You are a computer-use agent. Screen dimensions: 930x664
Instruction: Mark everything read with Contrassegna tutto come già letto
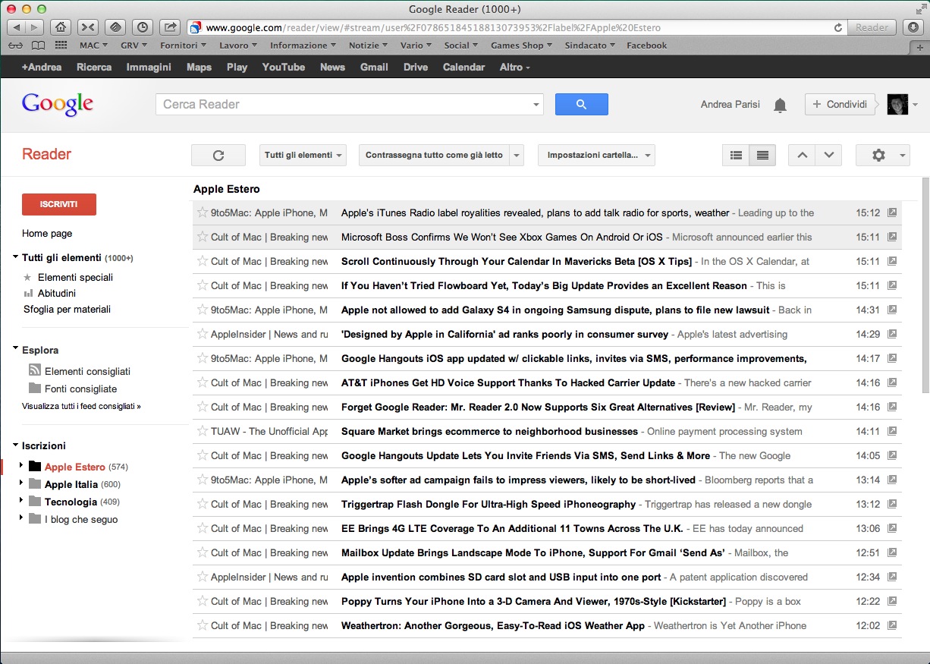point(434,156)
